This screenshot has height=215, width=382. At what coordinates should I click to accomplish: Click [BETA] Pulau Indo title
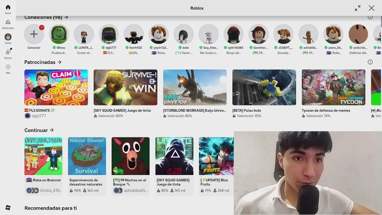247,110
